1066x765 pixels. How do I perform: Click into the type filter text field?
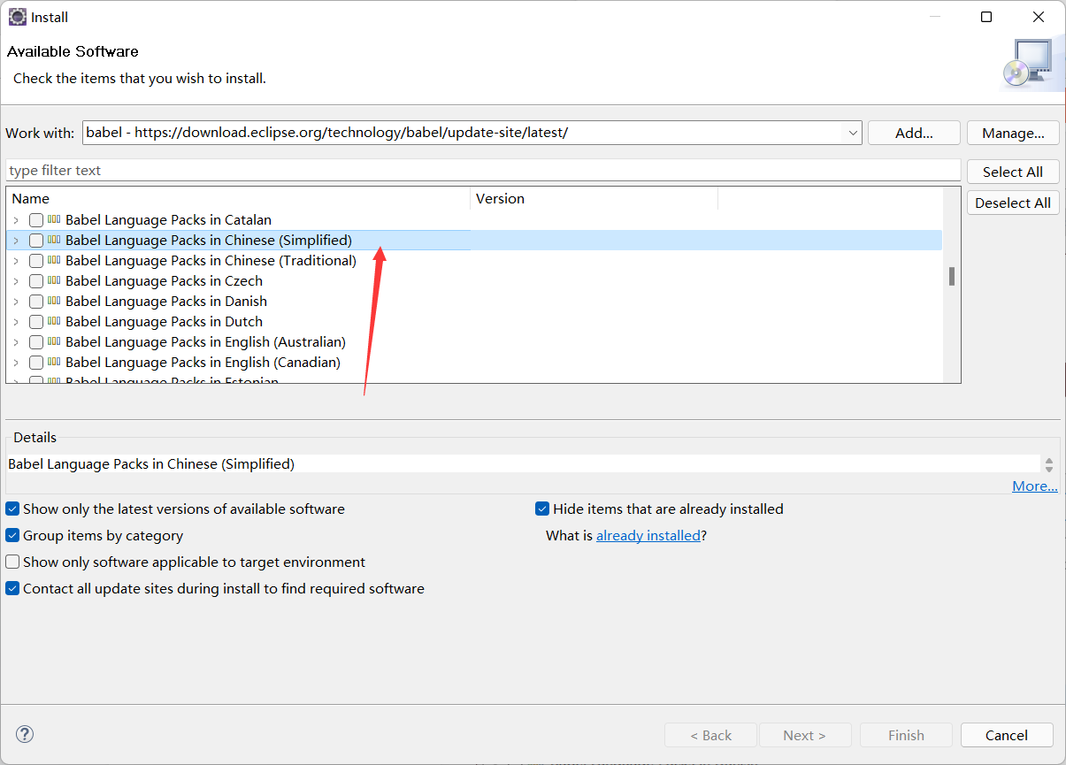[x=483, y=170]
